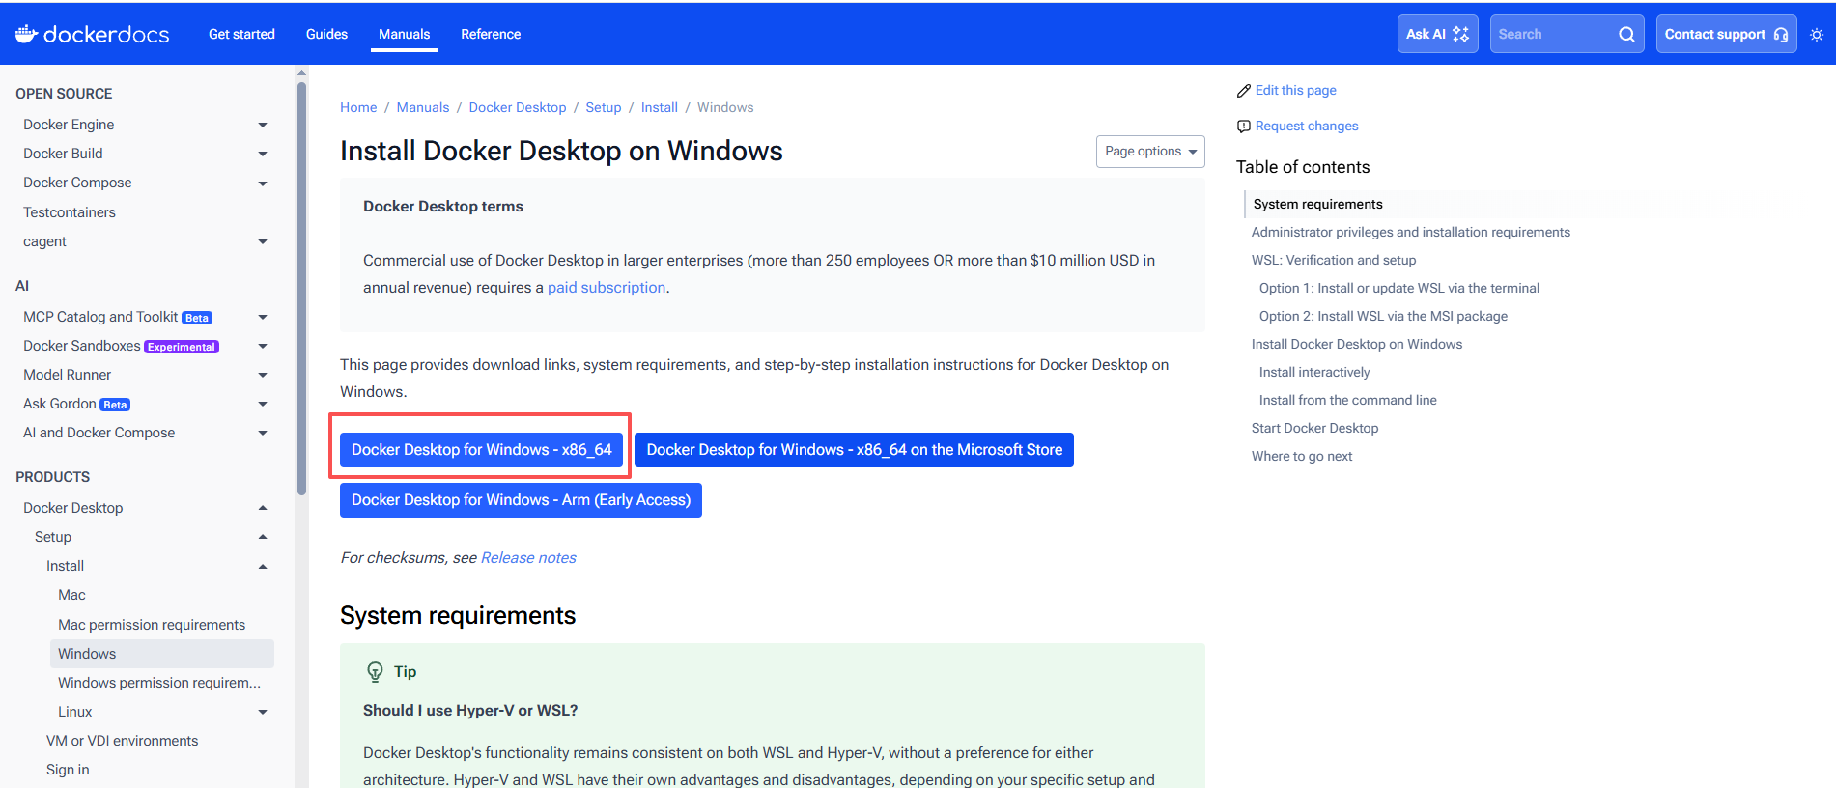The width and height of the screenshot is (1836, 788).
Task: Go to Manuals breadcrumb
Action: click(423, 107)
